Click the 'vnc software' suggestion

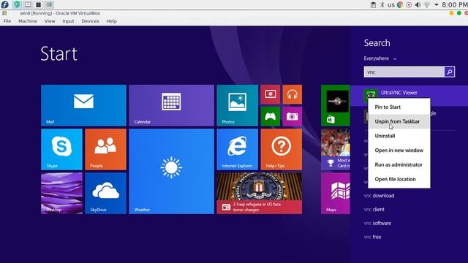[377, 223]
